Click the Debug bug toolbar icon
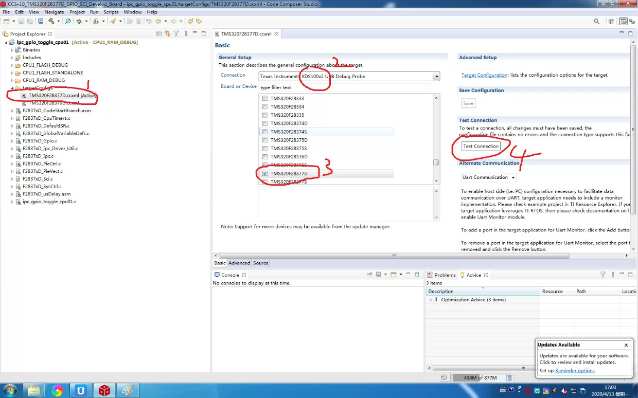Image resolution: width=638 pixels, height=398 pixels. click(x=79, y=22)
